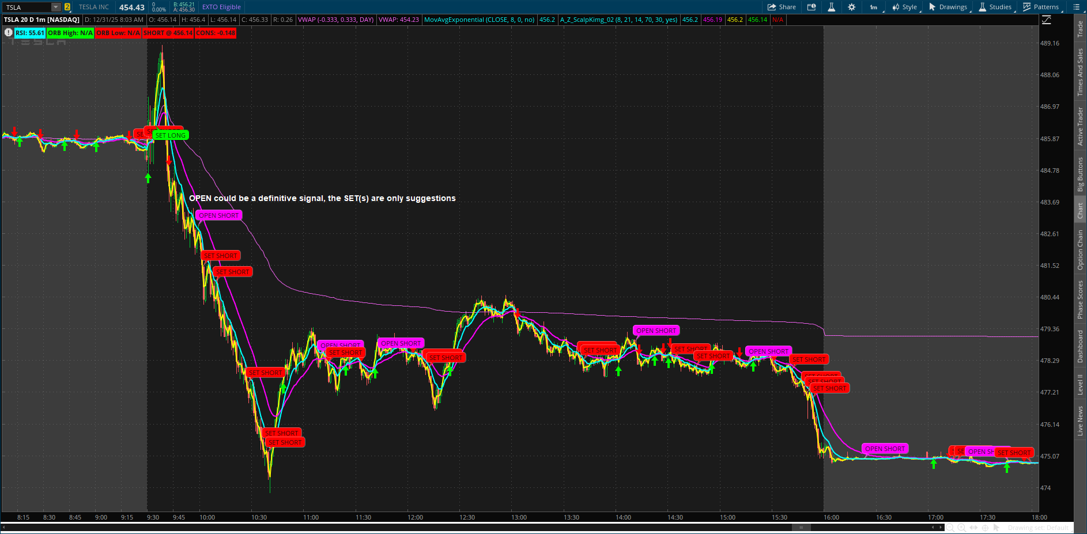The width and height of the screenshot is (1087, 534).
Task: Toggle the yellow symbol link number 2
Action: tap(67, 7)
